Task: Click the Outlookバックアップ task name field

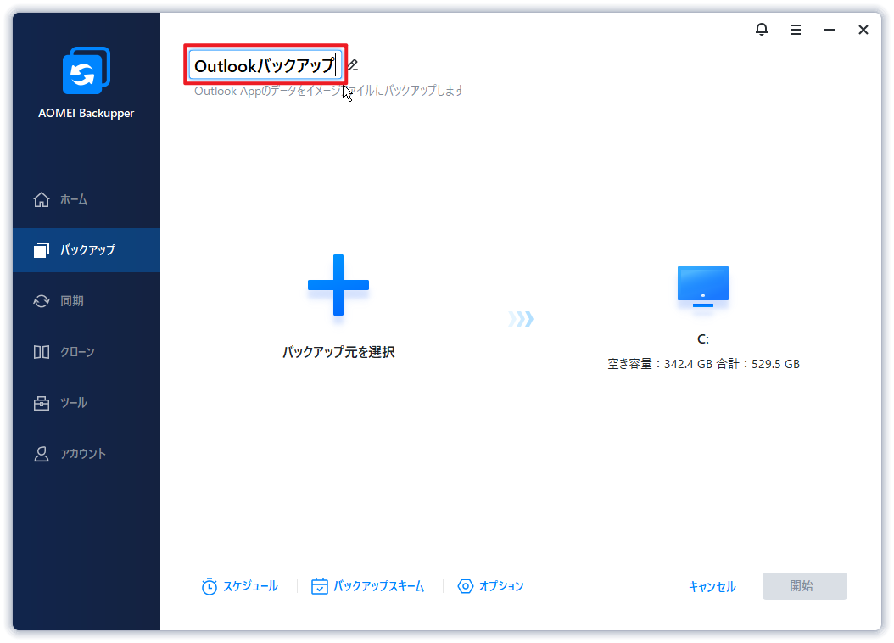Action: point(265,65)
